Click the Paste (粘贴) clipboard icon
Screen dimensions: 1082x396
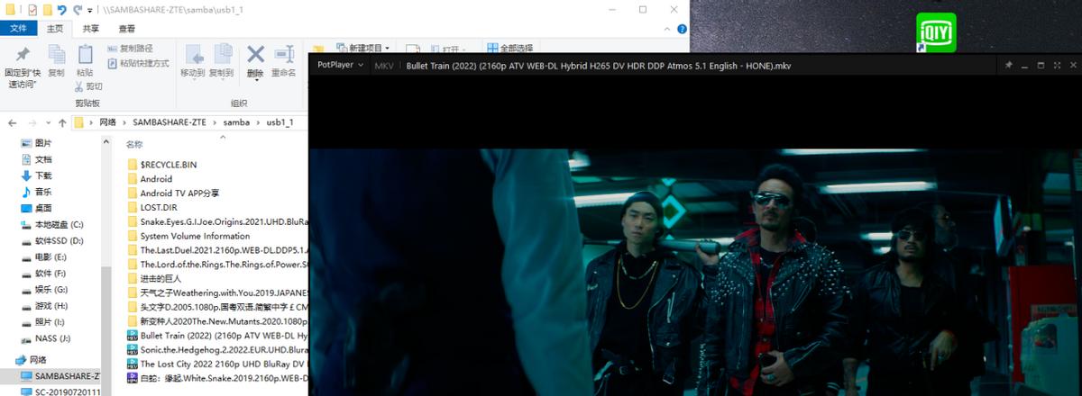[85, 54]
